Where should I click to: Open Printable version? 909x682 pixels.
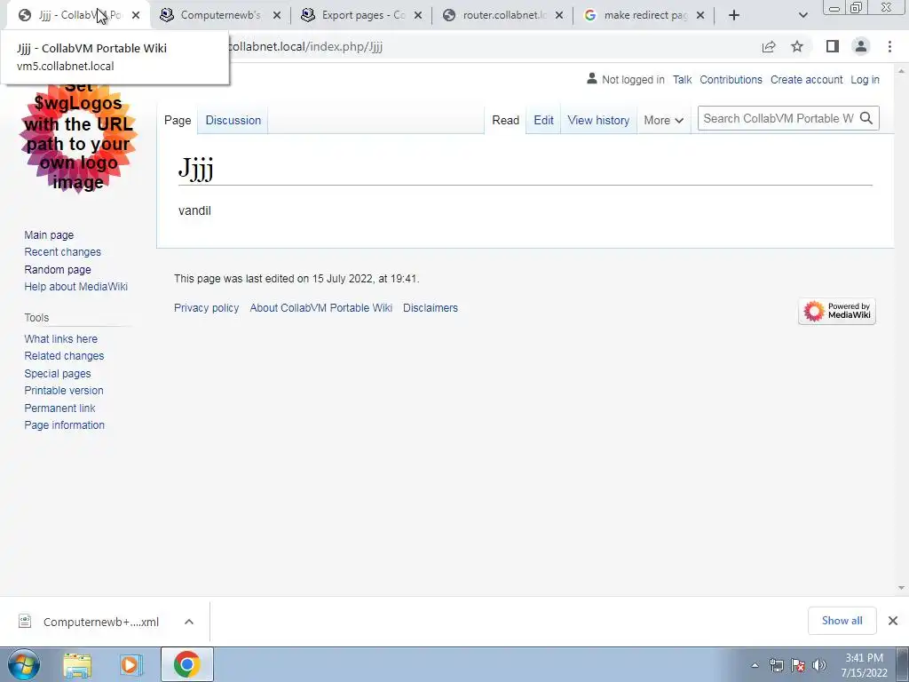click(64, 391)
